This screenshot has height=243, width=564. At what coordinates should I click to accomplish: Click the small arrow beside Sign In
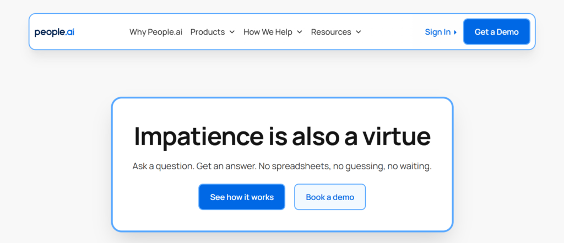click(x=455, y=32)
